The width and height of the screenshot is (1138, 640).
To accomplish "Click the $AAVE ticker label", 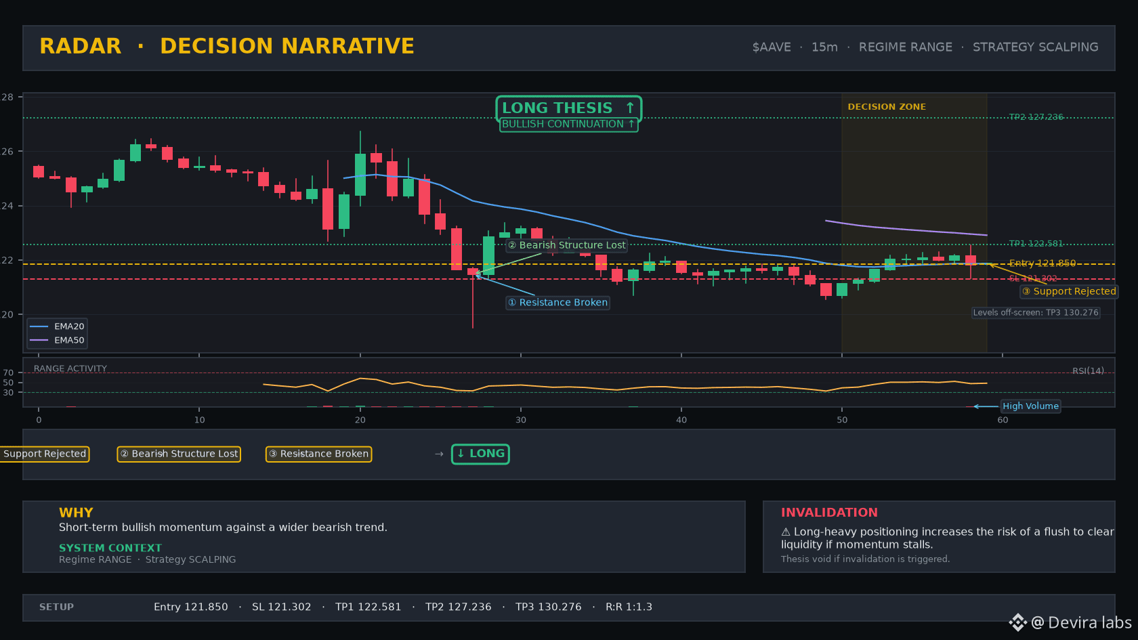I will coord(772,47).
